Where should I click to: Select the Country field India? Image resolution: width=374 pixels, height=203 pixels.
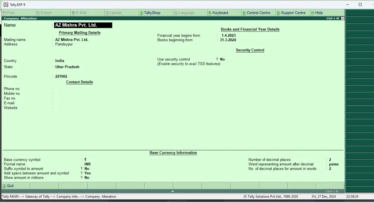pyautogui.click(x=60, y=61)
